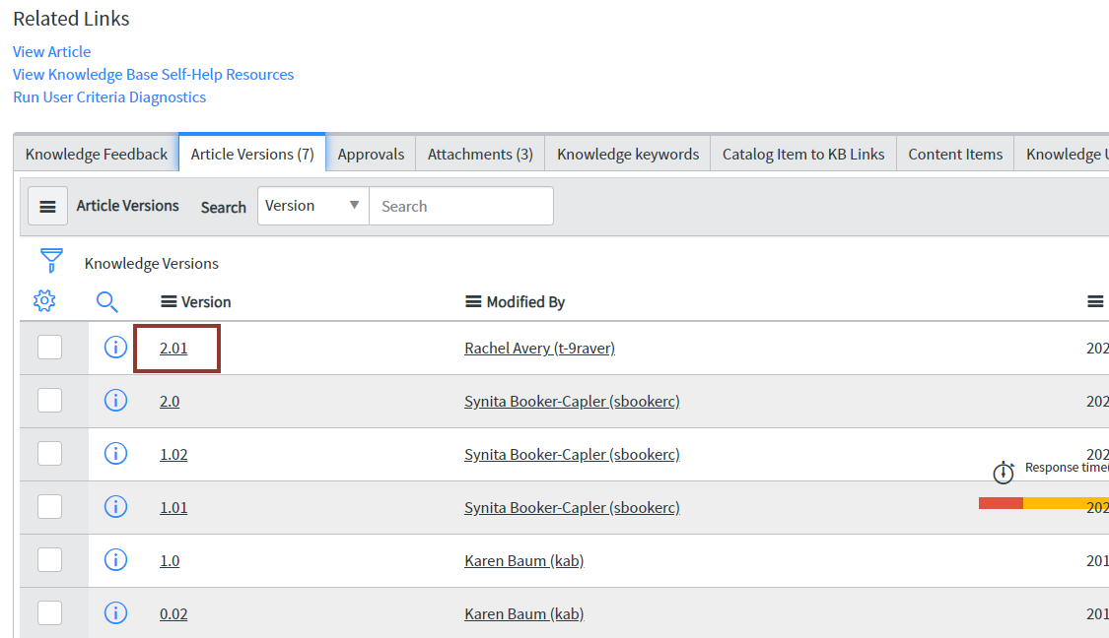The height and width of the screenshot is (638, 1109).
Task: Check the checkbox for version 2.01 row
Action: click(x=49, y=347)
